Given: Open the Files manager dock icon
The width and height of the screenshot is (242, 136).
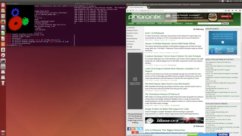Looking at the screenshot, I should click(3, 16).
